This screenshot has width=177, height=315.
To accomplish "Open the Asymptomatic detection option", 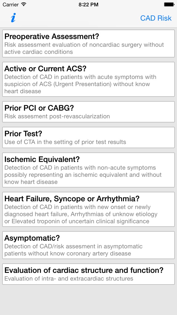I will 88,245.
